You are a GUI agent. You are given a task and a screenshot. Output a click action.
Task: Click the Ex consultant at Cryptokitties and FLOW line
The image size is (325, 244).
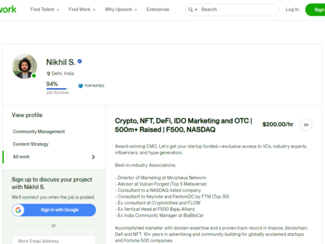[158, 203]
